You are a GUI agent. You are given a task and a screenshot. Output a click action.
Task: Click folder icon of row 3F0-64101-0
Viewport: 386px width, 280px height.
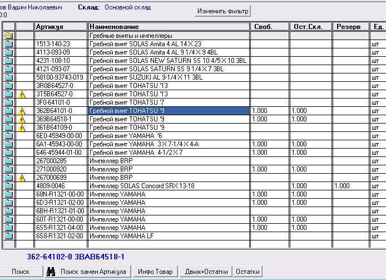coord(8,102)
